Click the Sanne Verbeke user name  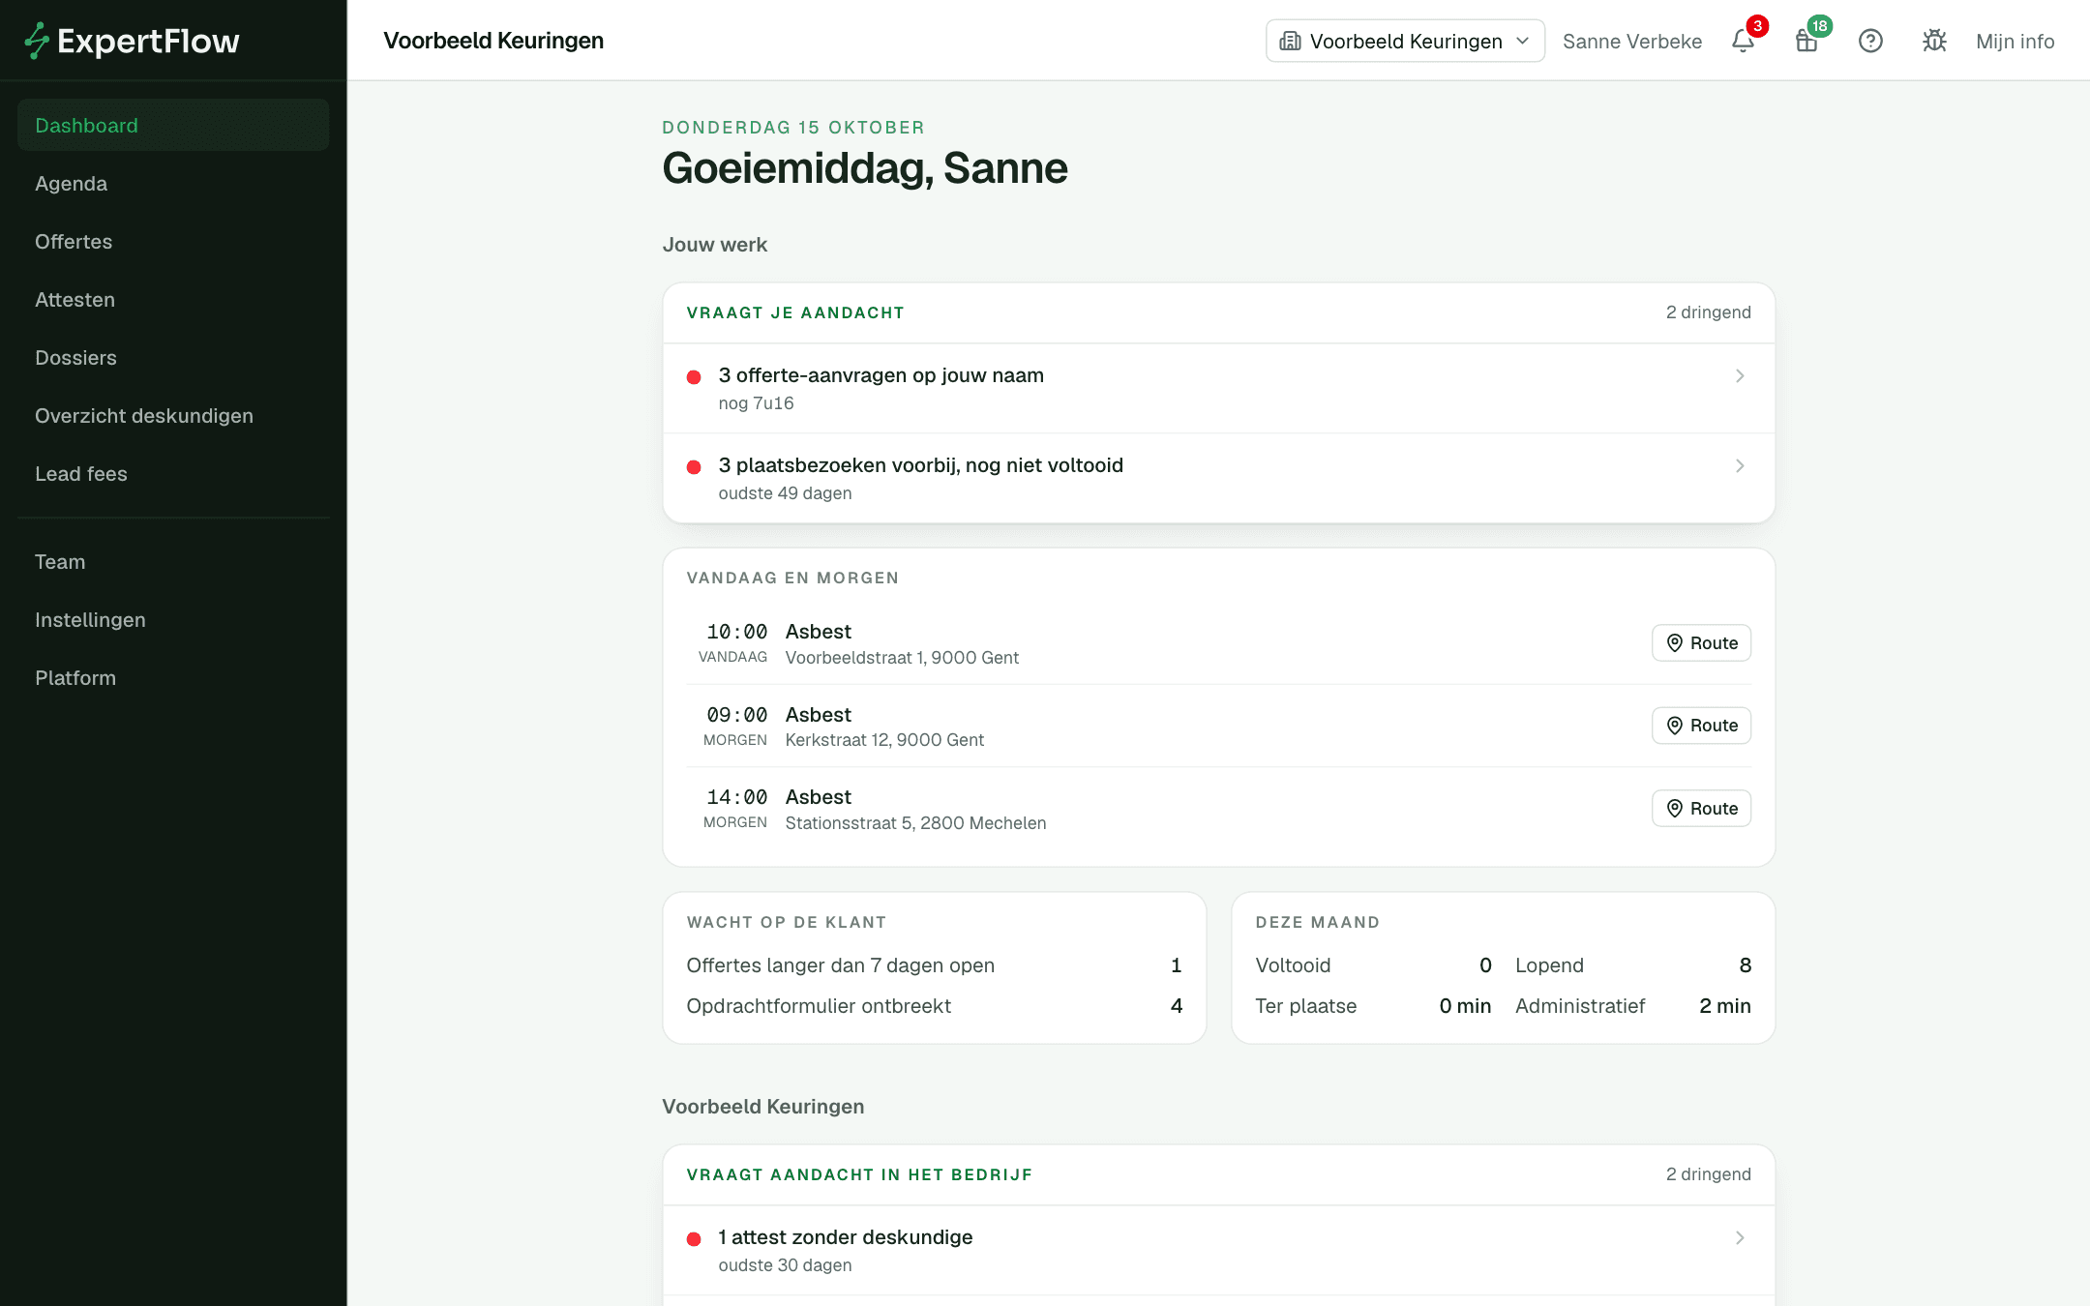[x=1631, y=41]
